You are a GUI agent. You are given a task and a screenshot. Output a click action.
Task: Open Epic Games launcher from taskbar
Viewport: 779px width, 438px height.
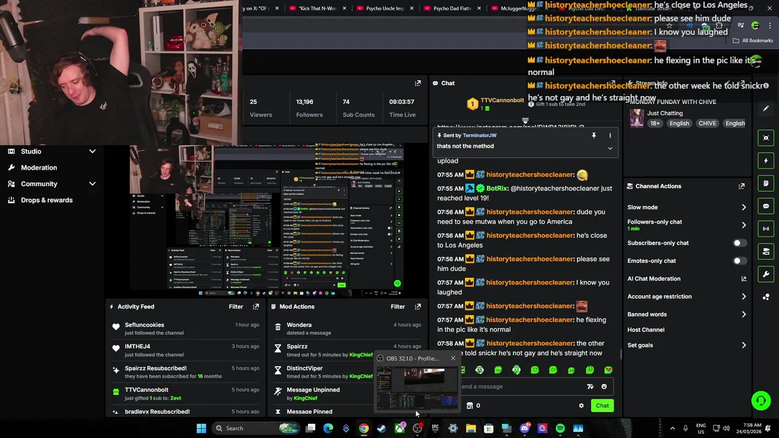(x=435, y=428)
